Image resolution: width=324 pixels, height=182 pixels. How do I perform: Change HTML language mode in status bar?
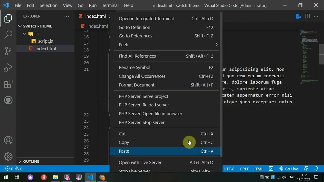(x=258, y=169)
